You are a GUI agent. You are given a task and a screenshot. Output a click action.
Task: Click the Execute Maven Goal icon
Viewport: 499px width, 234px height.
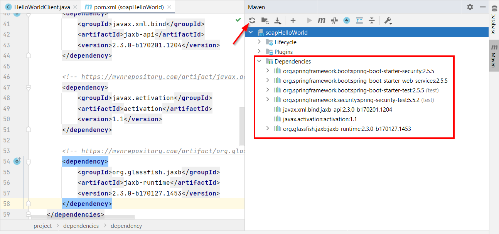(x=322, y=20)
